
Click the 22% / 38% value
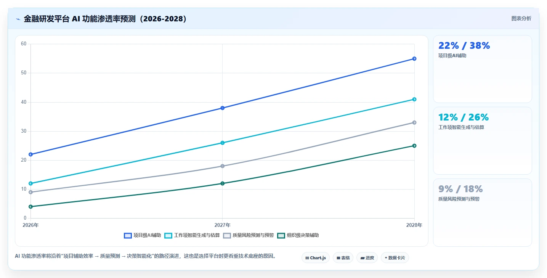pyautogui.click(x=464, y=46)
